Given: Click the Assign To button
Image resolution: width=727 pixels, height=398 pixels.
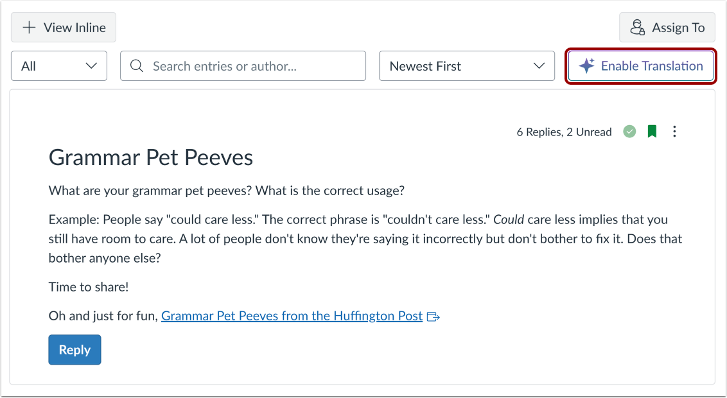Looking at the screenshot, I should coord(667,28).
